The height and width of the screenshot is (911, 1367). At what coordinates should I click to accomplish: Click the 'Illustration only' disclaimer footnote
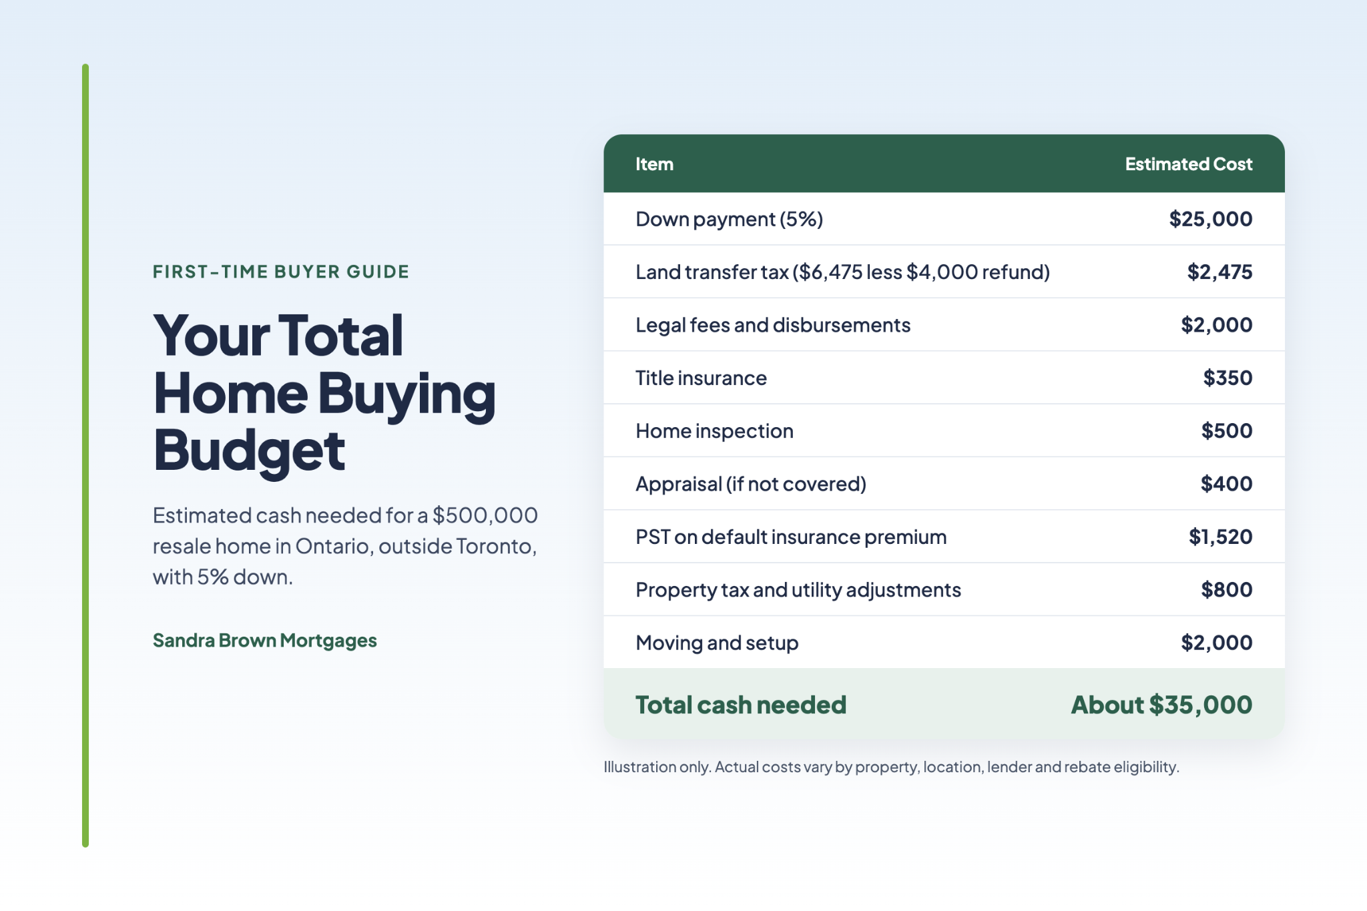891,767
